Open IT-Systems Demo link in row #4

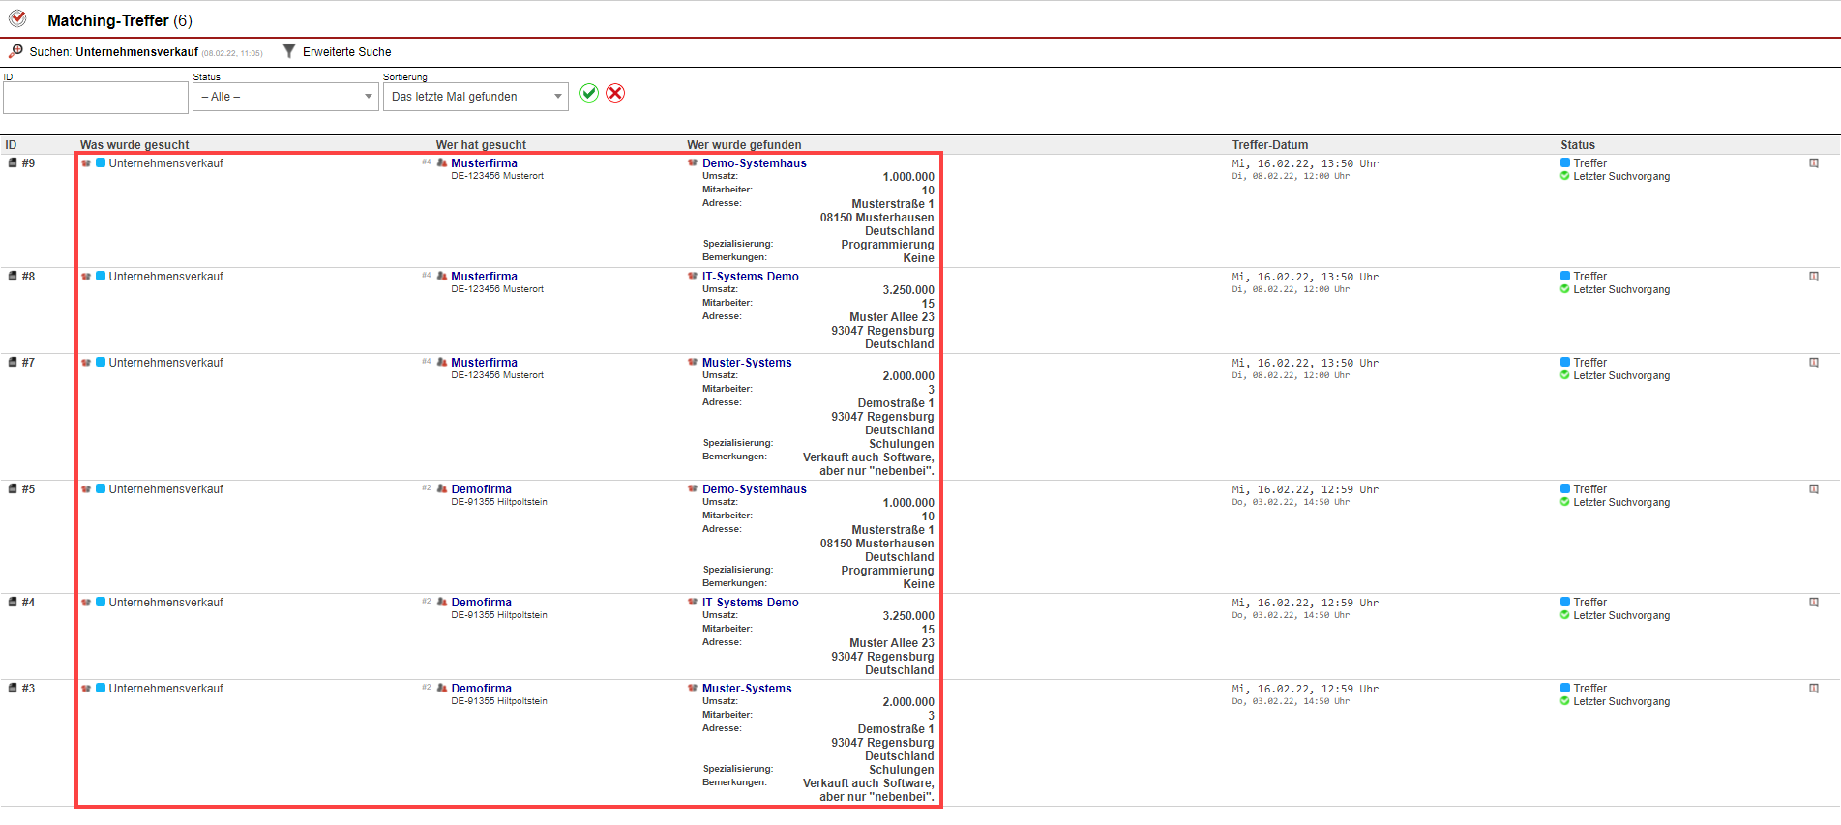[750, 603]
